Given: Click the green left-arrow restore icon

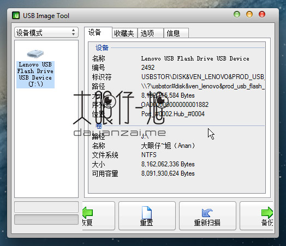Looking at the screenshot, I should (87, 213).
